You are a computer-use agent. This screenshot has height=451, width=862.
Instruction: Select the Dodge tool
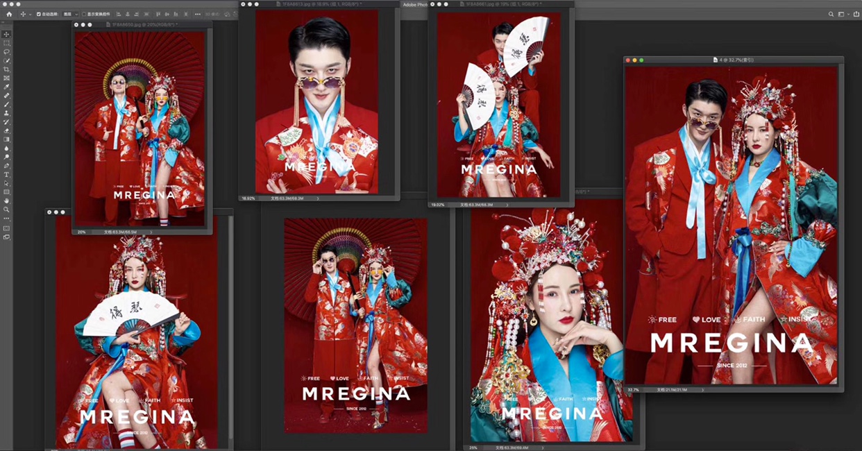click(x=6, y=156)
